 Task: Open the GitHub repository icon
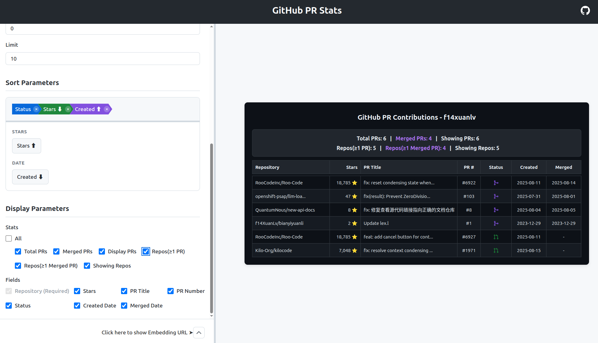[x=585, y=11]
